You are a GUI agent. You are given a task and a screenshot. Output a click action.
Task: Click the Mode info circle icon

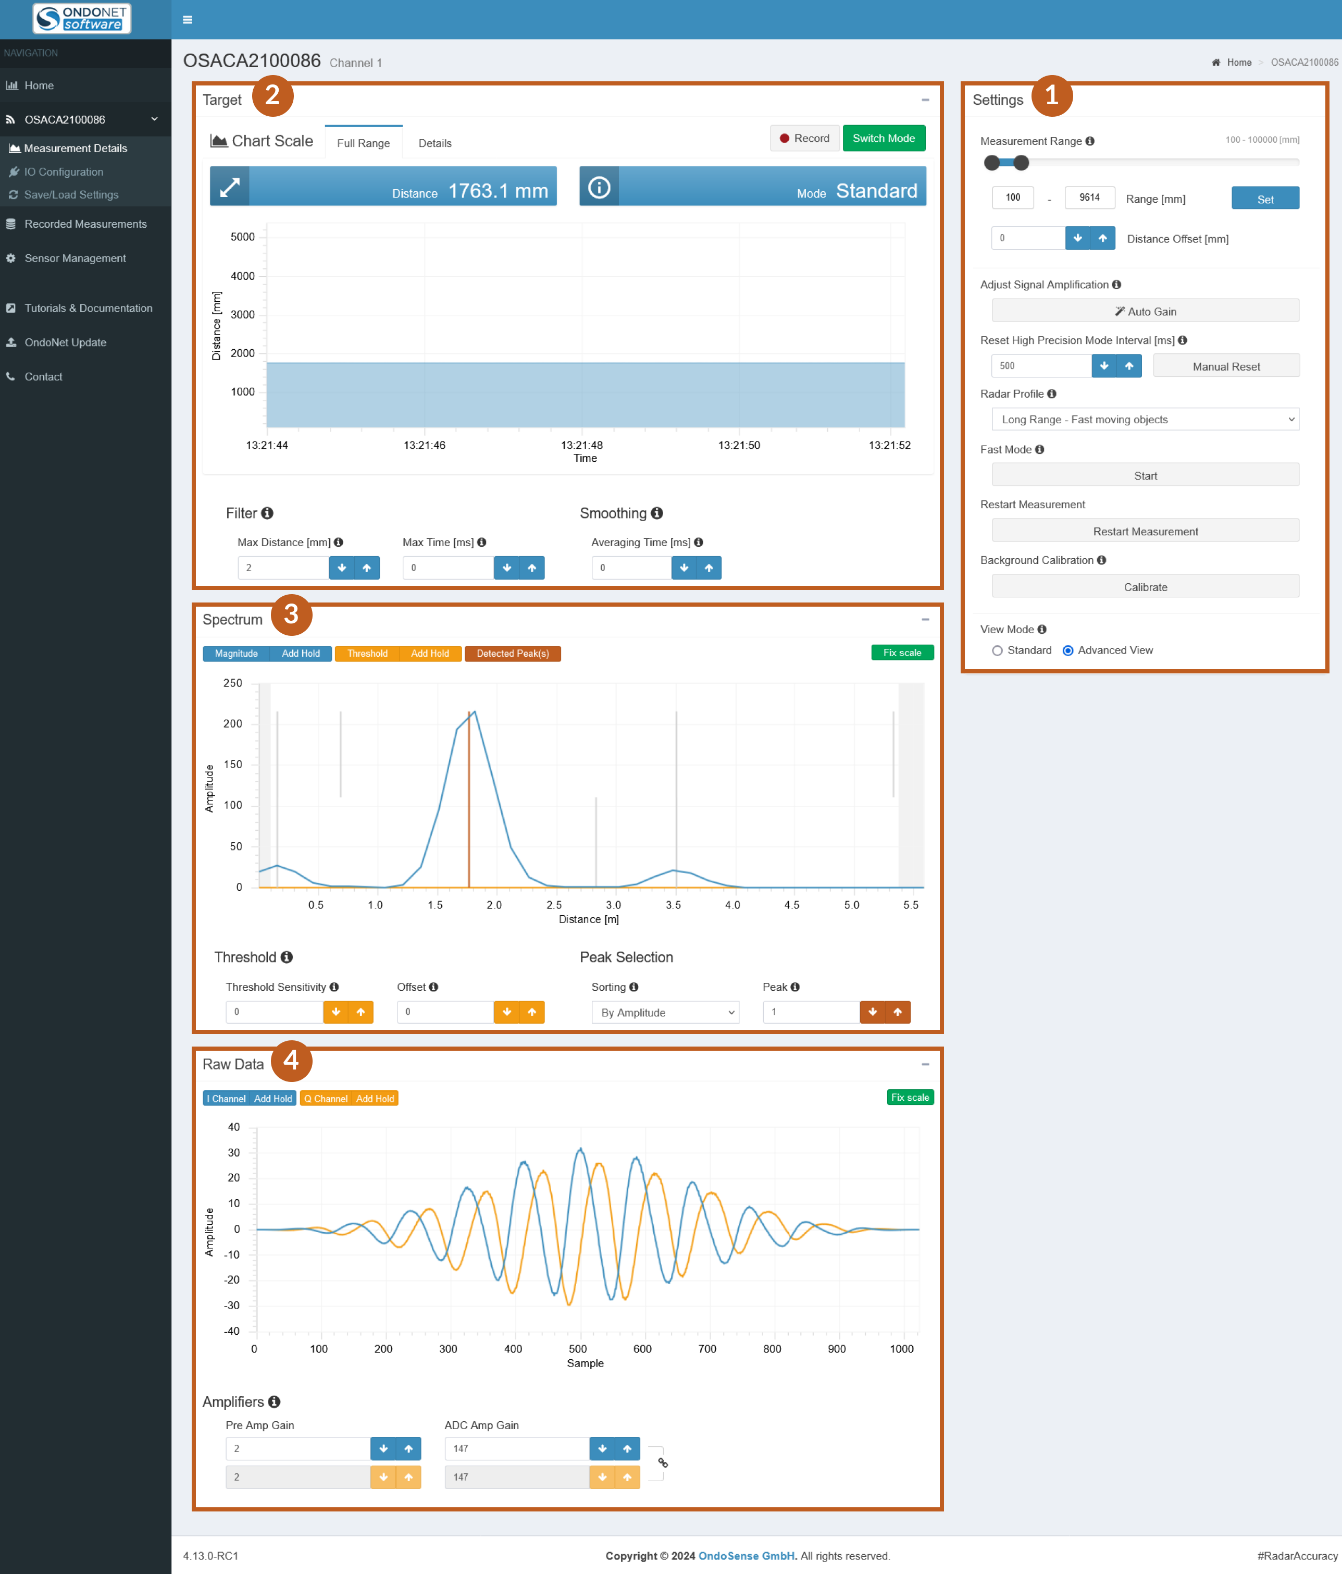(x=599, y=187)
